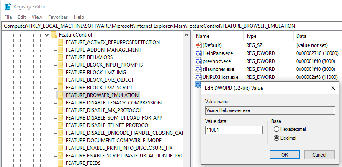
Task: Confirm the DWORD edit with OK
Action: click(x=285, y=154)
